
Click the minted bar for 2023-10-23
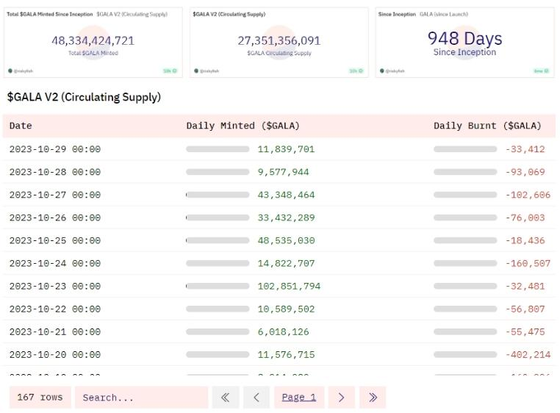218,286
